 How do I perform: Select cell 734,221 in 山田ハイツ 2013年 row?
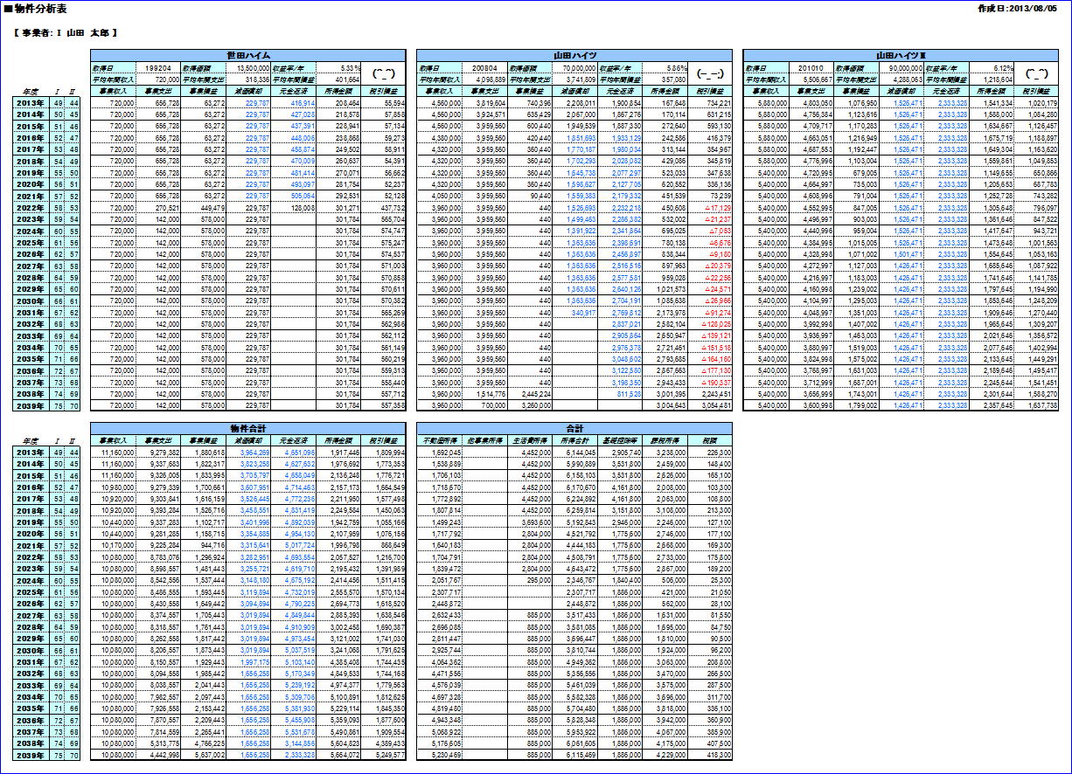[x=710, y=103]
